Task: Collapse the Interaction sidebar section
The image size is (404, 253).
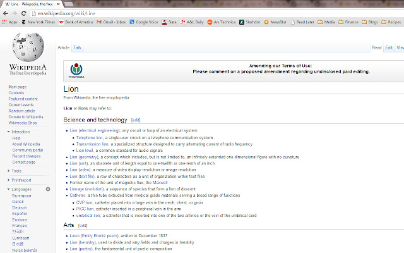Action: point(8,132)
